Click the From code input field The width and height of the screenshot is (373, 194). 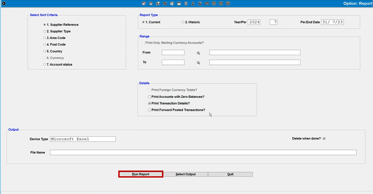click(x=173, y=52)
